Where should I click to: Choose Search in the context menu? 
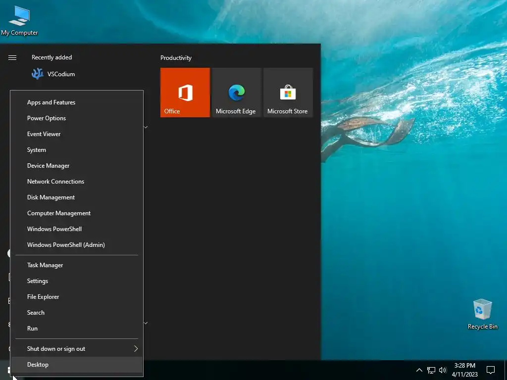point(77,313)
